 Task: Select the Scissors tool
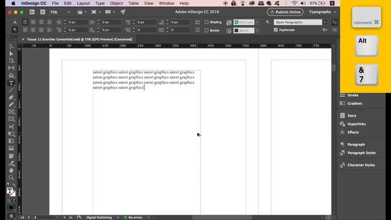11,127
